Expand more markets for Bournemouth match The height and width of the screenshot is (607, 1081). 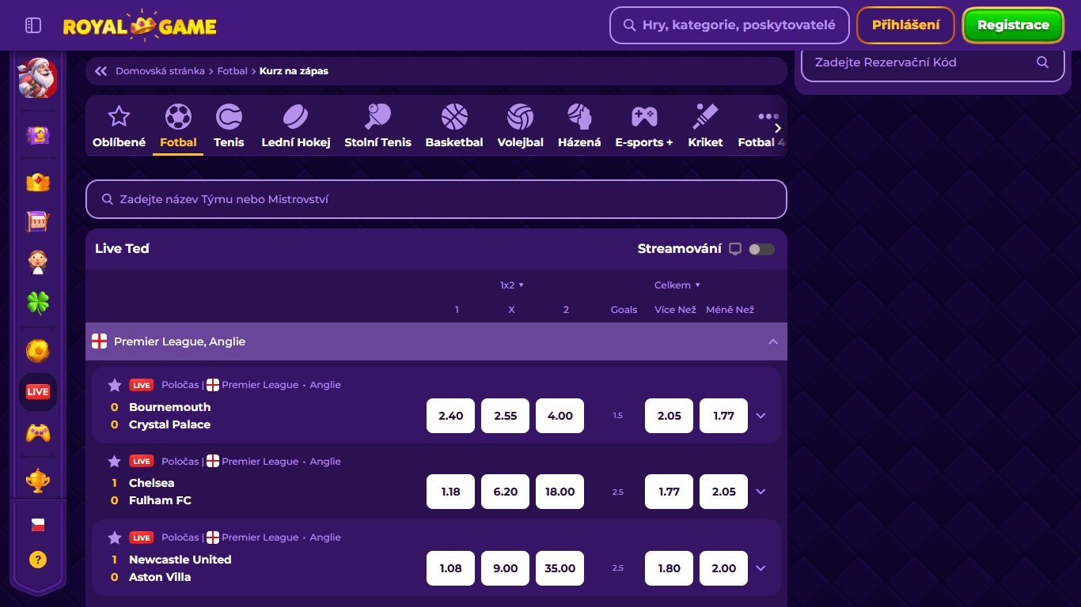coord(761,416)
